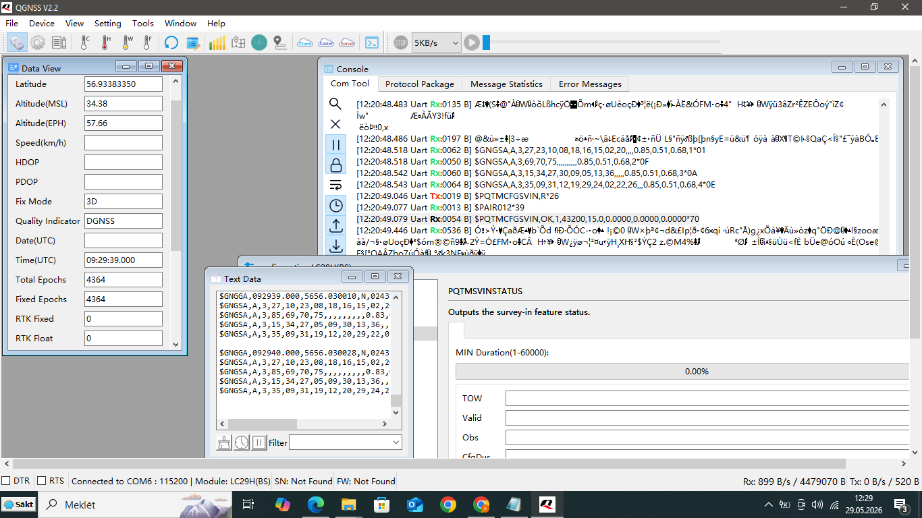Switch to the Error Messages tab
Viewport: 922px width, 518px height.
coord(590,84)
